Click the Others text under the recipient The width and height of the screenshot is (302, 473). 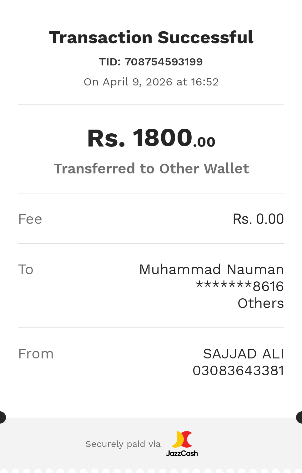point(261,303)
